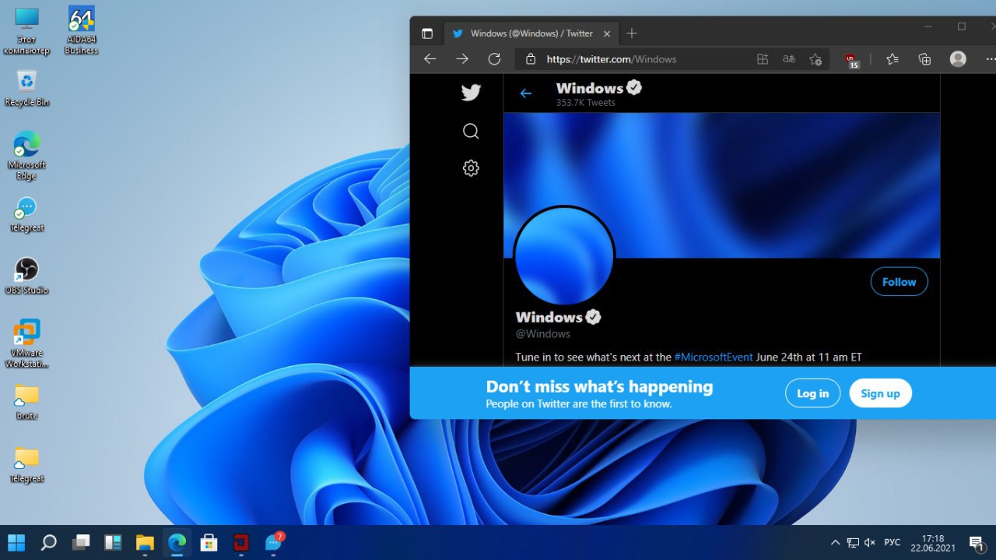Open Twitter Explore search icon
The image size is (996, 560).
[x=471, y=131]
